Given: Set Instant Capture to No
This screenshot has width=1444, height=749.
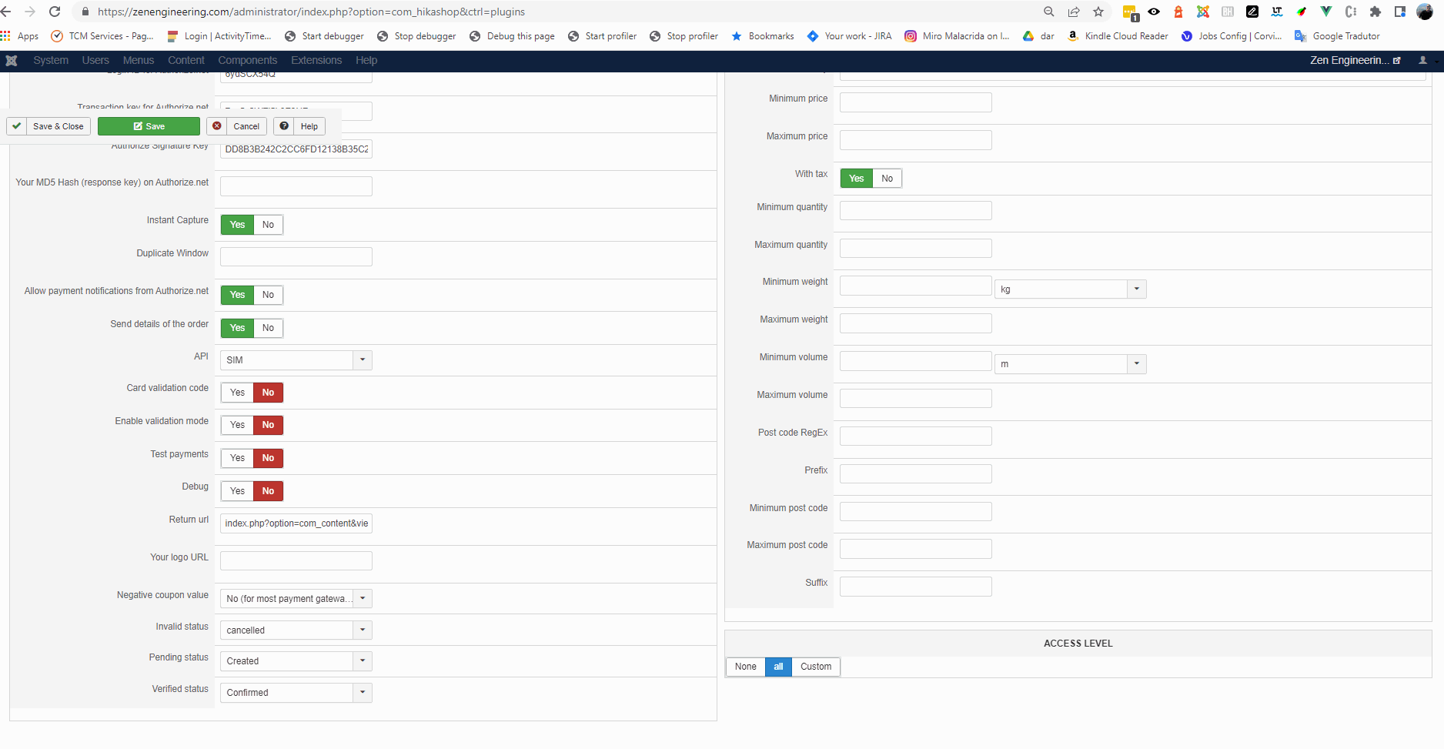Looking at the screenshot, I should coord(268,225).
